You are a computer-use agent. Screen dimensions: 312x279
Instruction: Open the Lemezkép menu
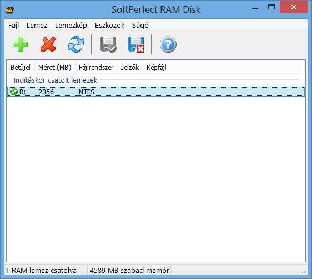(71, 26)
